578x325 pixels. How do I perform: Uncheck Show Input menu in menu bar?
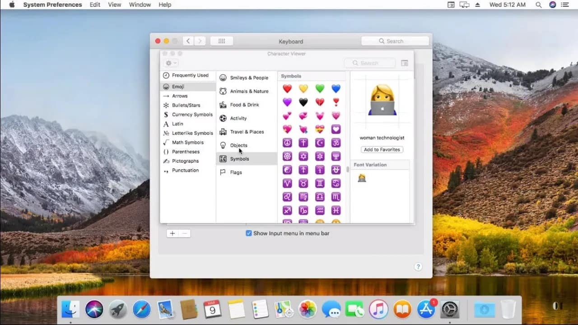coord(249,233)
